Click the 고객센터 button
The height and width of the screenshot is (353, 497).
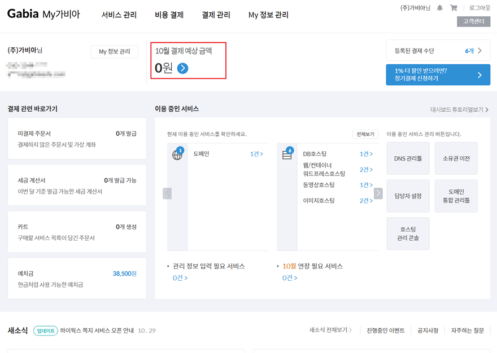point(473,21)
